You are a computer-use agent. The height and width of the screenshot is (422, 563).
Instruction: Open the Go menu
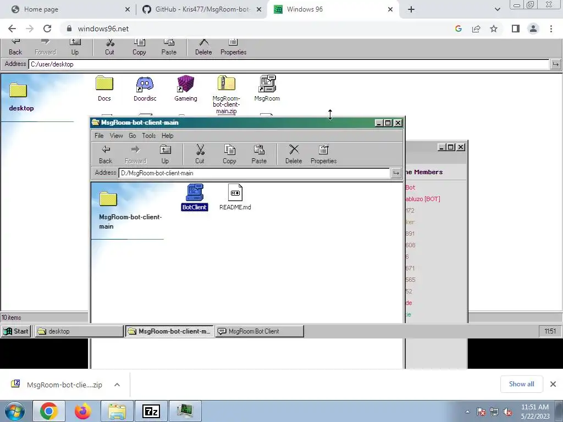pos(132,136)
